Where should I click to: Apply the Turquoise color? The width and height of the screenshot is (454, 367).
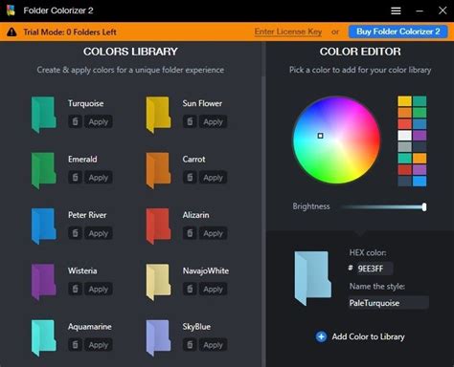[99, 121]
